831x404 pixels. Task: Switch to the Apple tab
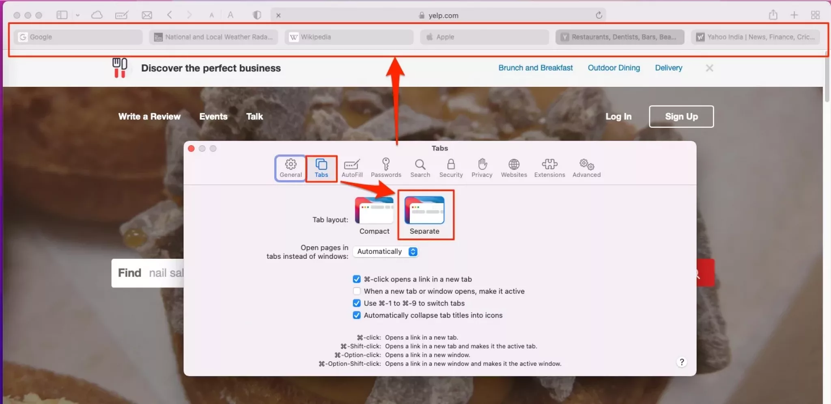point(484,37)
